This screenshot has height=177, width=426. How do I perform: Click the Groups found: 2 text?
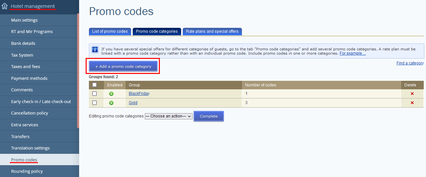point(103,77)
